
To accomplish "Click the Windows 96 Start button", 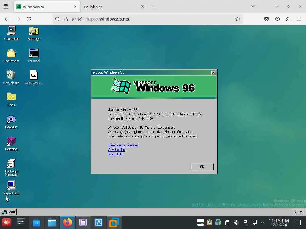I will point(9,212).
